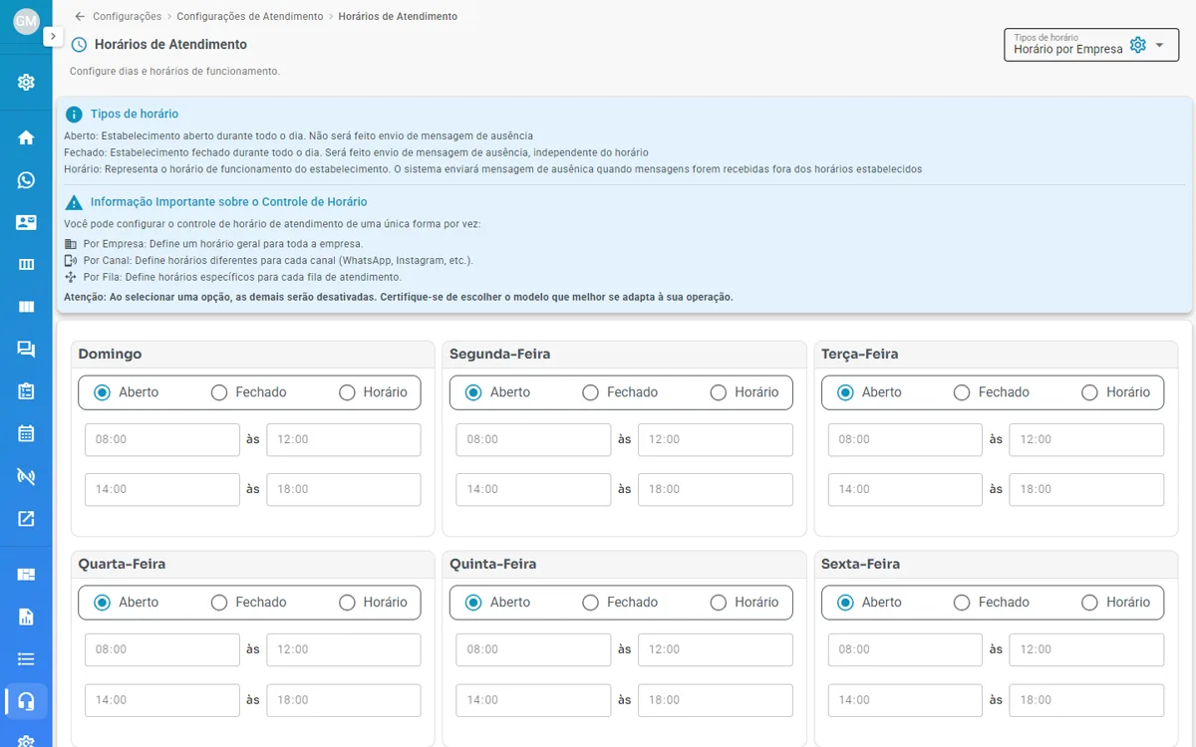Open the calendar sidebar icon
The height and width of the screenshot is (747, 1196).
tap(26, 433)
